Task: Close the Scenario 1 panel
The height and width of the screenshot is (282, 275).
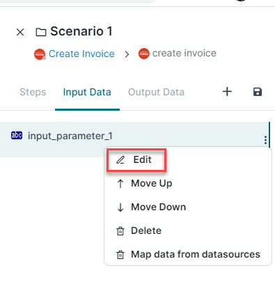Action: (20, 32)
